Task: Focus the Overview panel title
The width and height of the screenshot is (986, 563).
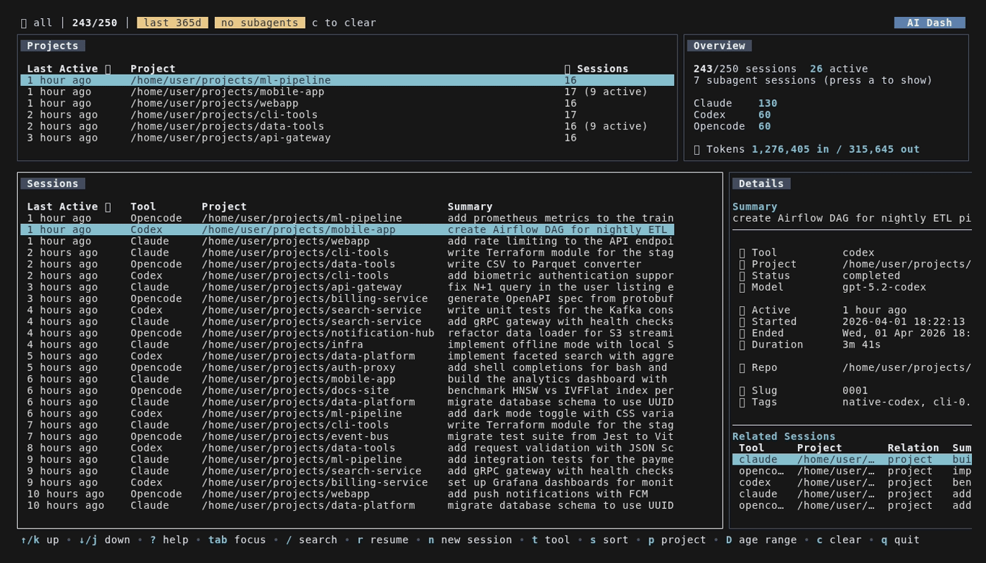Action: tap(719, 46)
